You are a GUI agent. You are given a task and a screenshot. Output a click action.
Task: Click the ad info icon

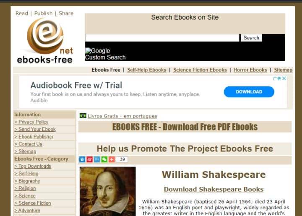(x=277, y=78)
